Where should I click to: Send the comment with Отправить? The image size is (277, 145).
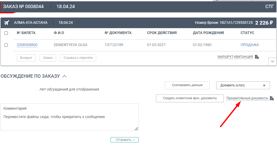click(x=124, y=140)
